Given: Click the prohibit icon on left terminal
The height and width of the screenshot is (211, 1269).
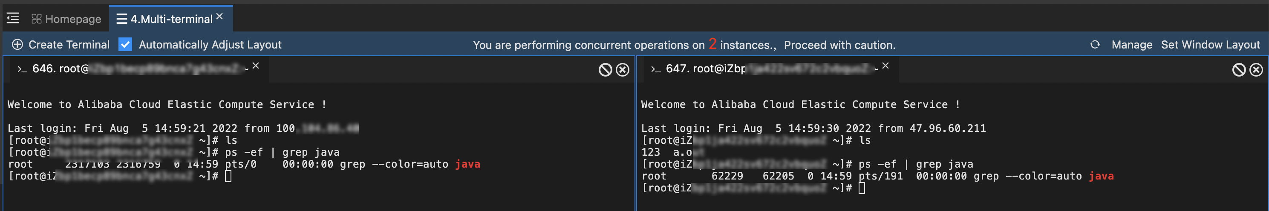Looking at the screenshot, I should (x=605, y=70).
